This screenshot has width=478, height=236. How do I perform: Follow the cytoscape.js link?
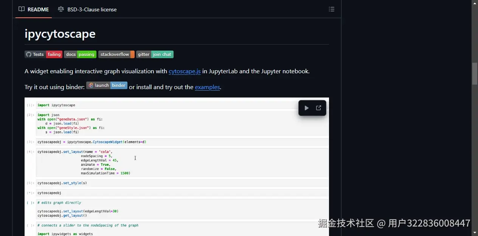185,71
